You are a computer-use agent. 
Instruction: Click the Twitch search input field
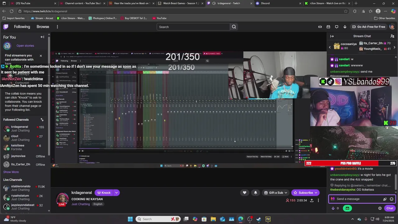(193, 27)
